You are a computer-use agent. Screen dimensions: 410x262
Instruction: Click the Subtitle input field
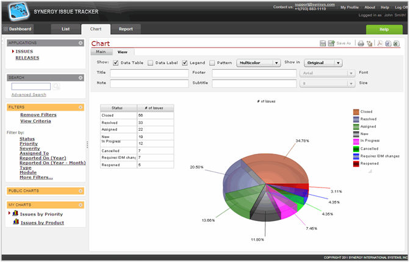254,84
